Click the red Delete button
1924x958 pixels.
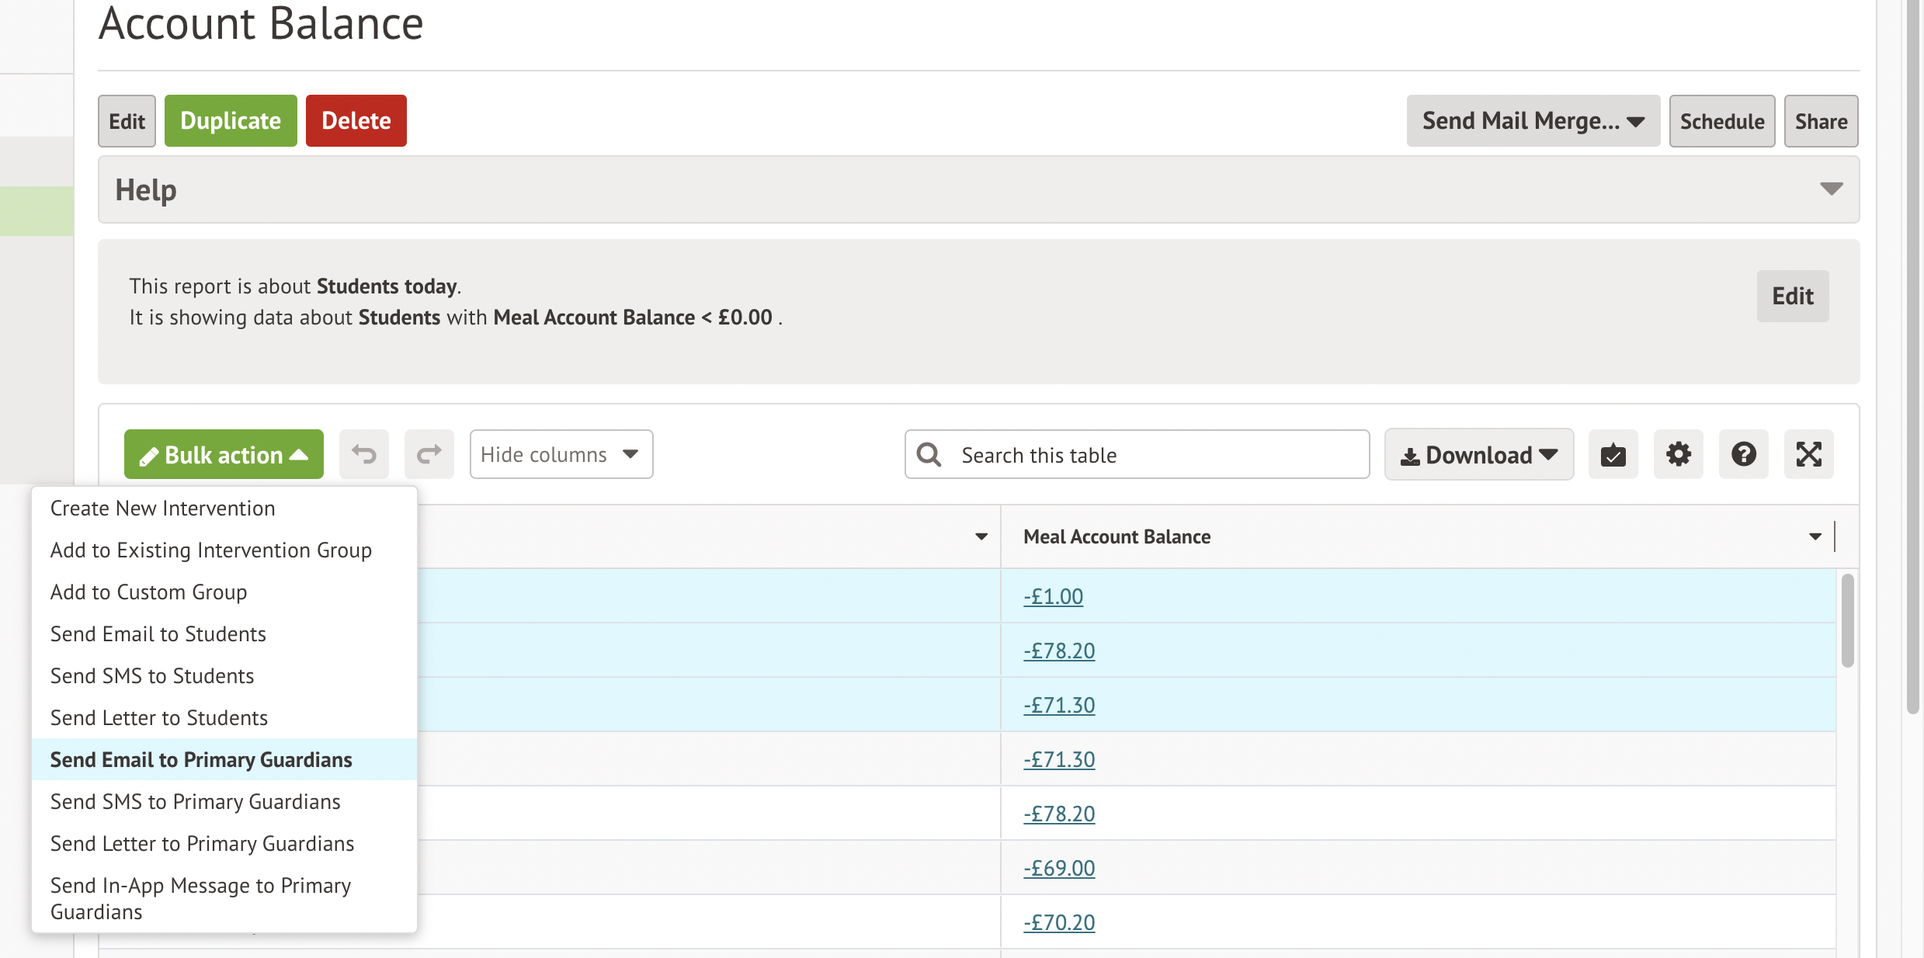[356, 121]
